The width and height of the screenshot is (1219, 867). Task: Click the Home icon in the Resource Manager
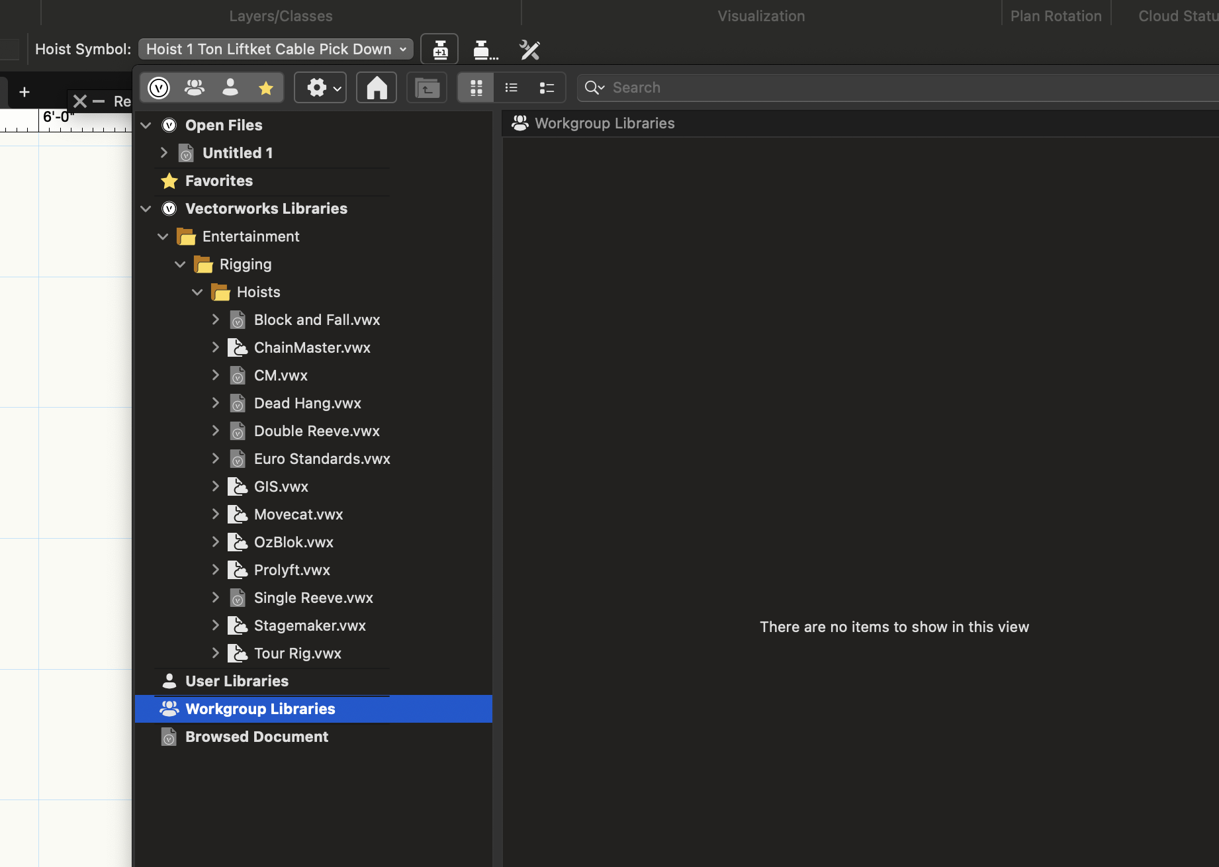[376, 87]
